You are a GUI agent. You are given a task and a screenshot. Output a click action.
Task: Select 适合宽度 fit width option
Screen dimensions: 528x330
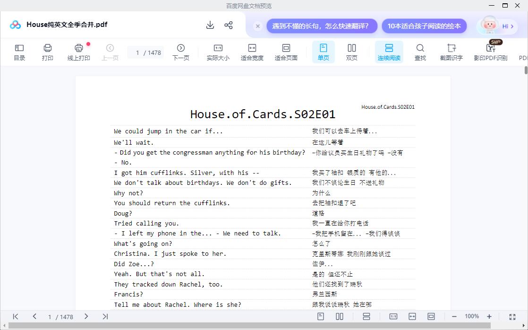tap(252, 52)
